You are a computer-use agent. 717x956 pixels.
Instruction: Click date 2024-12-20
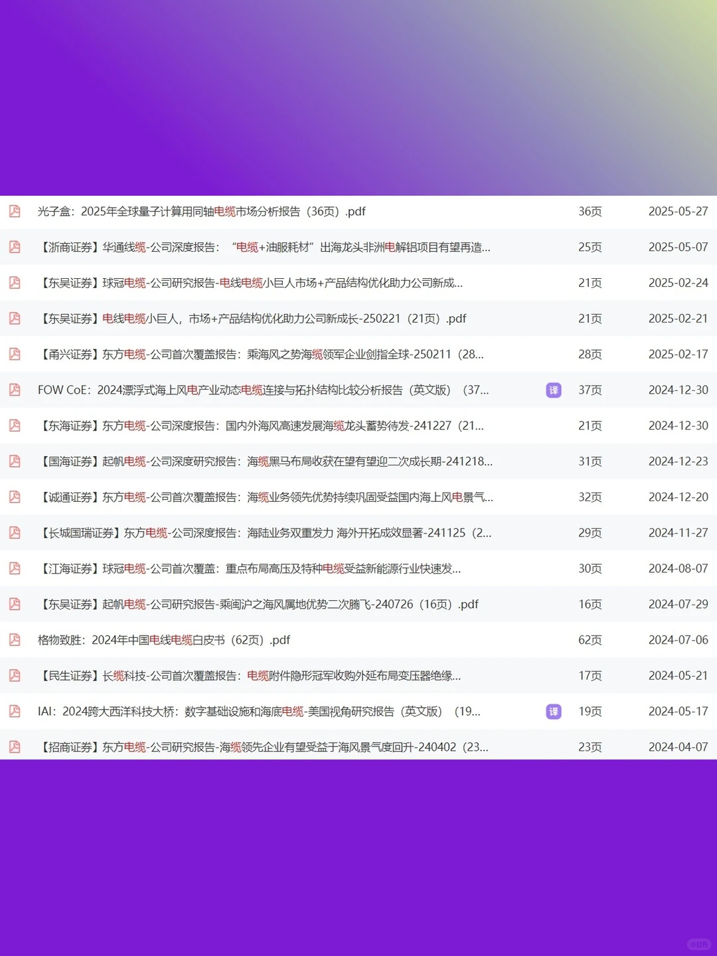(678, 497)
